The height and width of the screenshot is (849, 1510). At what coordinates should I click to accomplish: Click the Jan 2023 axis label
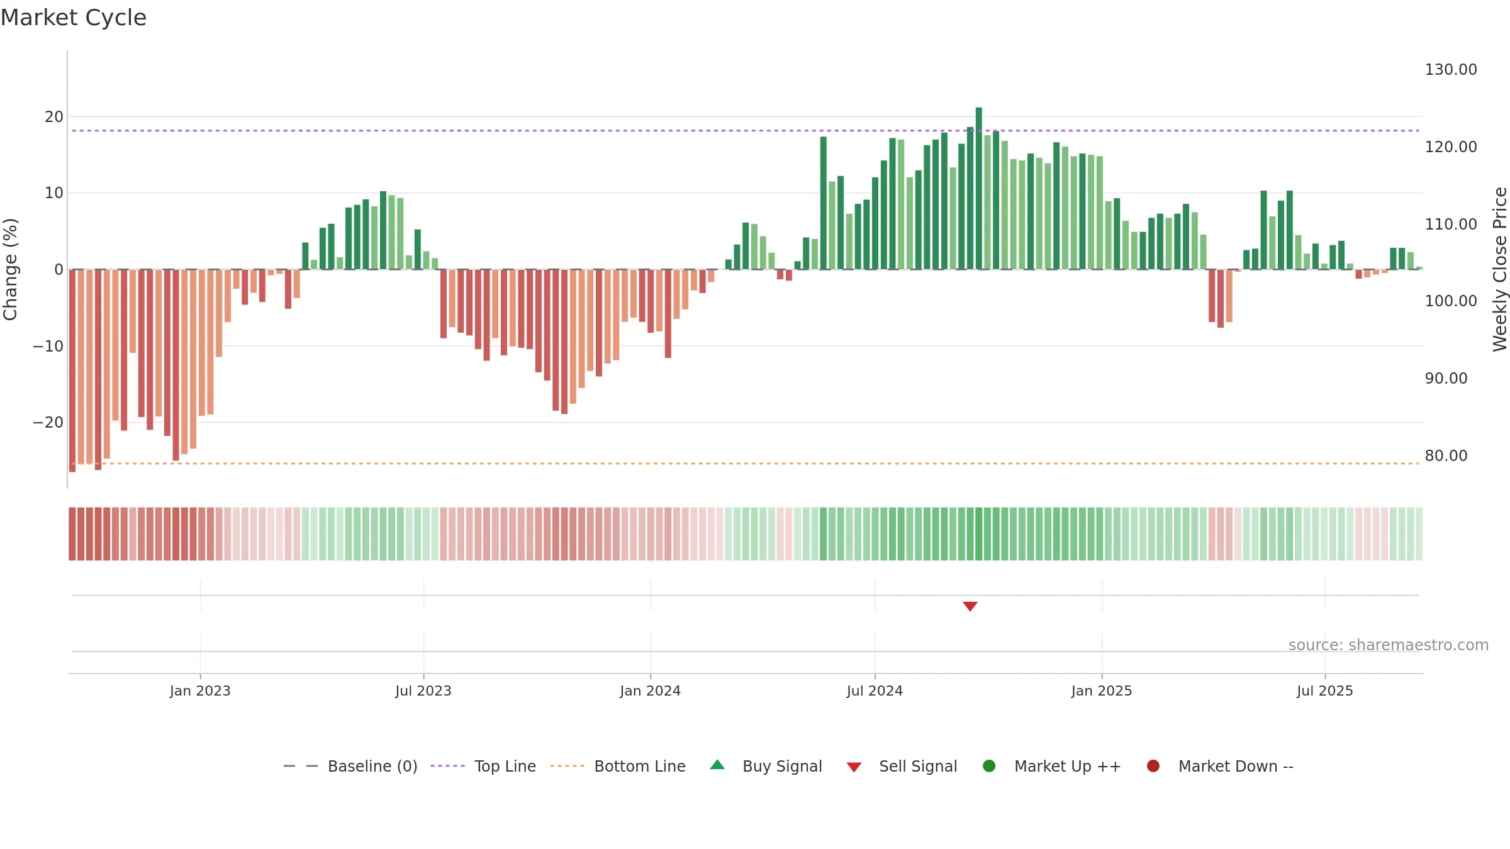pyautogui.click(x=200, y=691)
